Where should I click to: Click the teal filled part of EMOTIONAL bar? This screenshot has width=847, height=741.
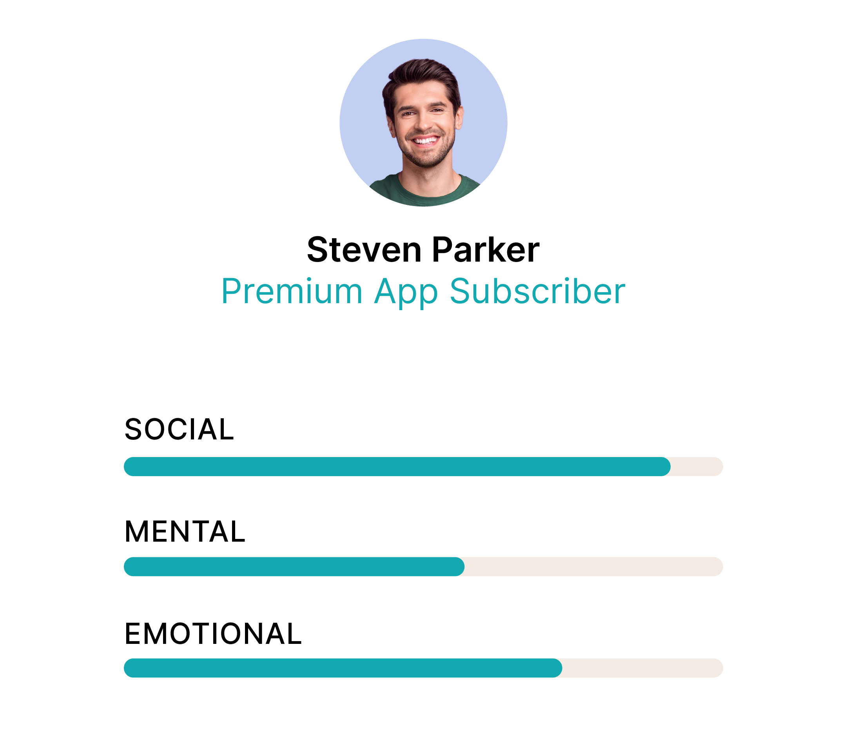pos(343,668)
